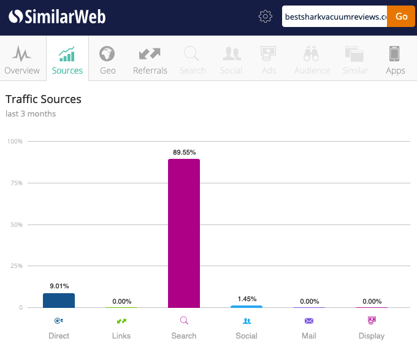417x349 pixels.
Task: Click the dark blue Direct traffic bar
Action: (x=59, y=301)
